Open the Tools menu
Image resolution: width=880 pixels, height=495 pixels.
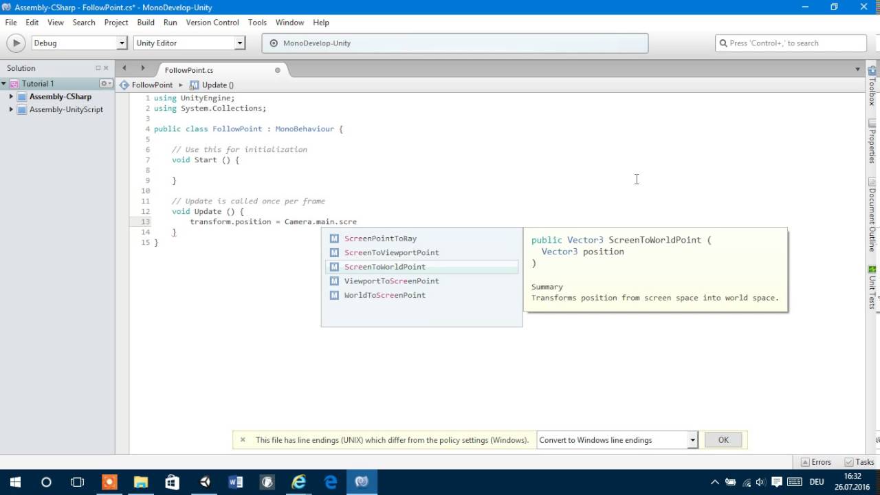[257, 22]
